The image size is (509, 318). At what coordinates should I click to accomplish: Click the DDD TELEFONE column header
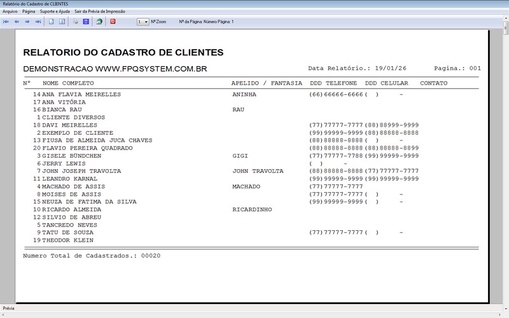tap(333, 83)
